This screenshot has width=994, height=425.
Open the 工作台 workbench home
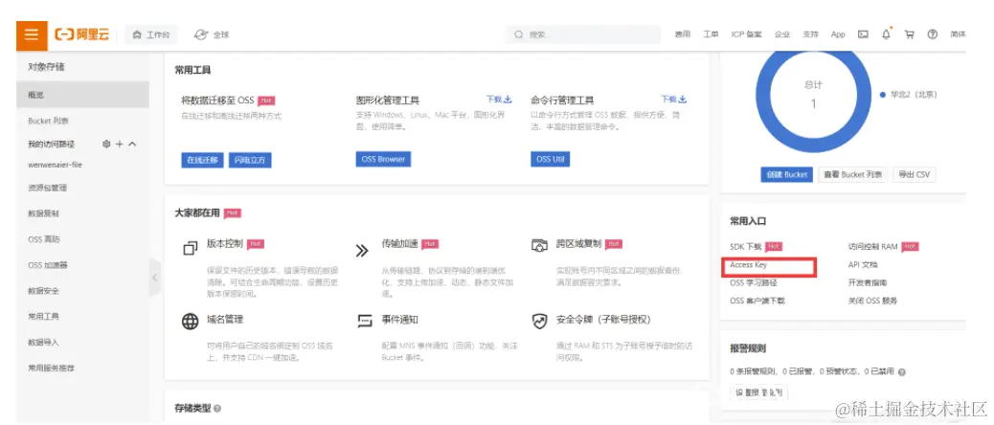click(151, 34)
